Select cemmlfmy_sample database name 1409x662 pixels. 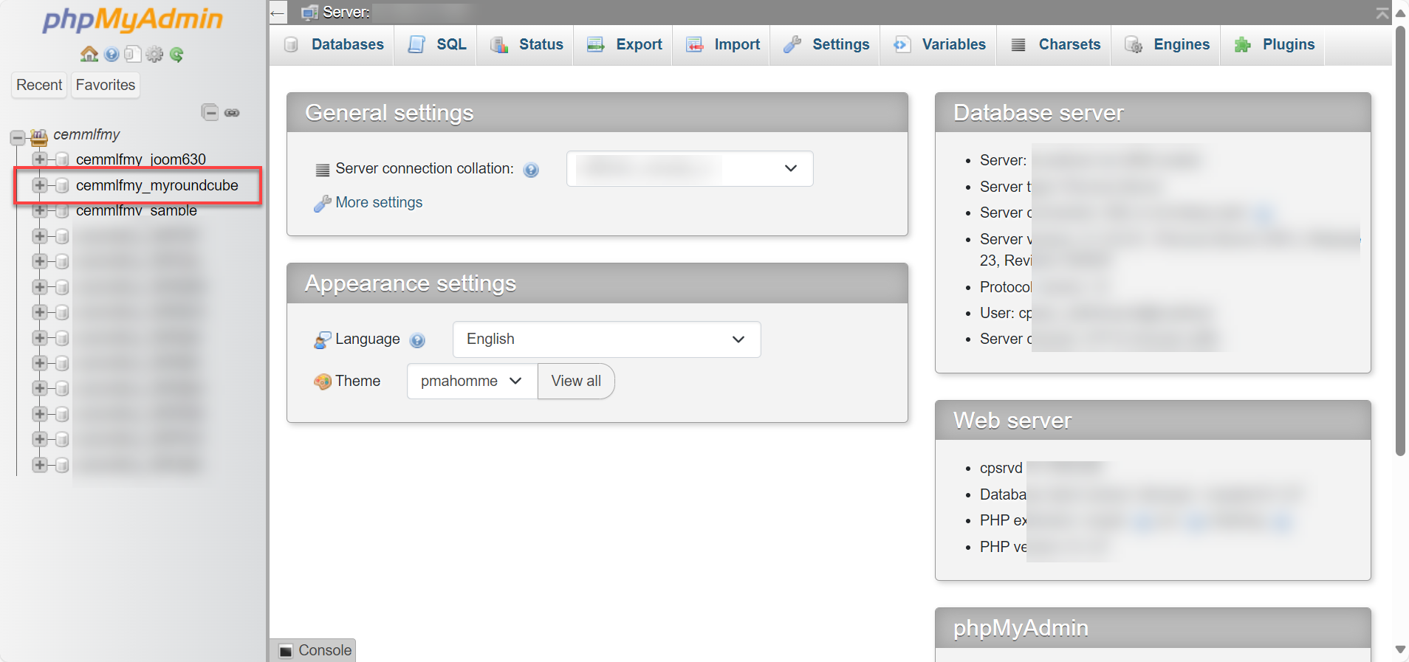click(137, 211)
